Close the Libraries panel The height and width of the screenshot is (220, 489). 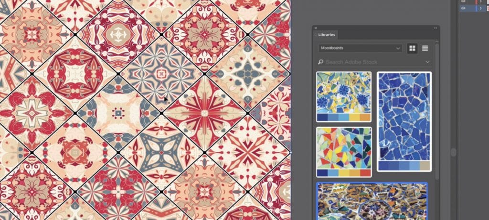(x=316, y=28)
